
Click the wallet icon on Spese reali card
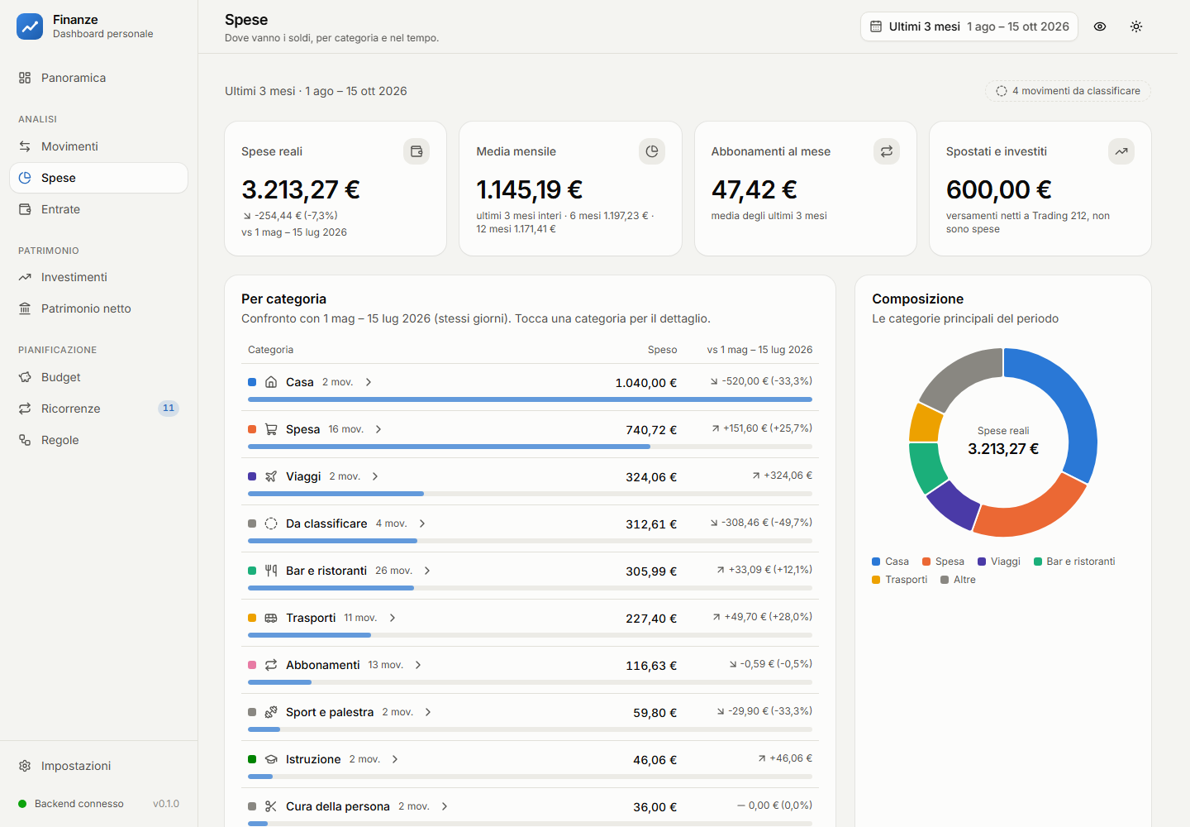pyautogui.click(x=416, y=151)
